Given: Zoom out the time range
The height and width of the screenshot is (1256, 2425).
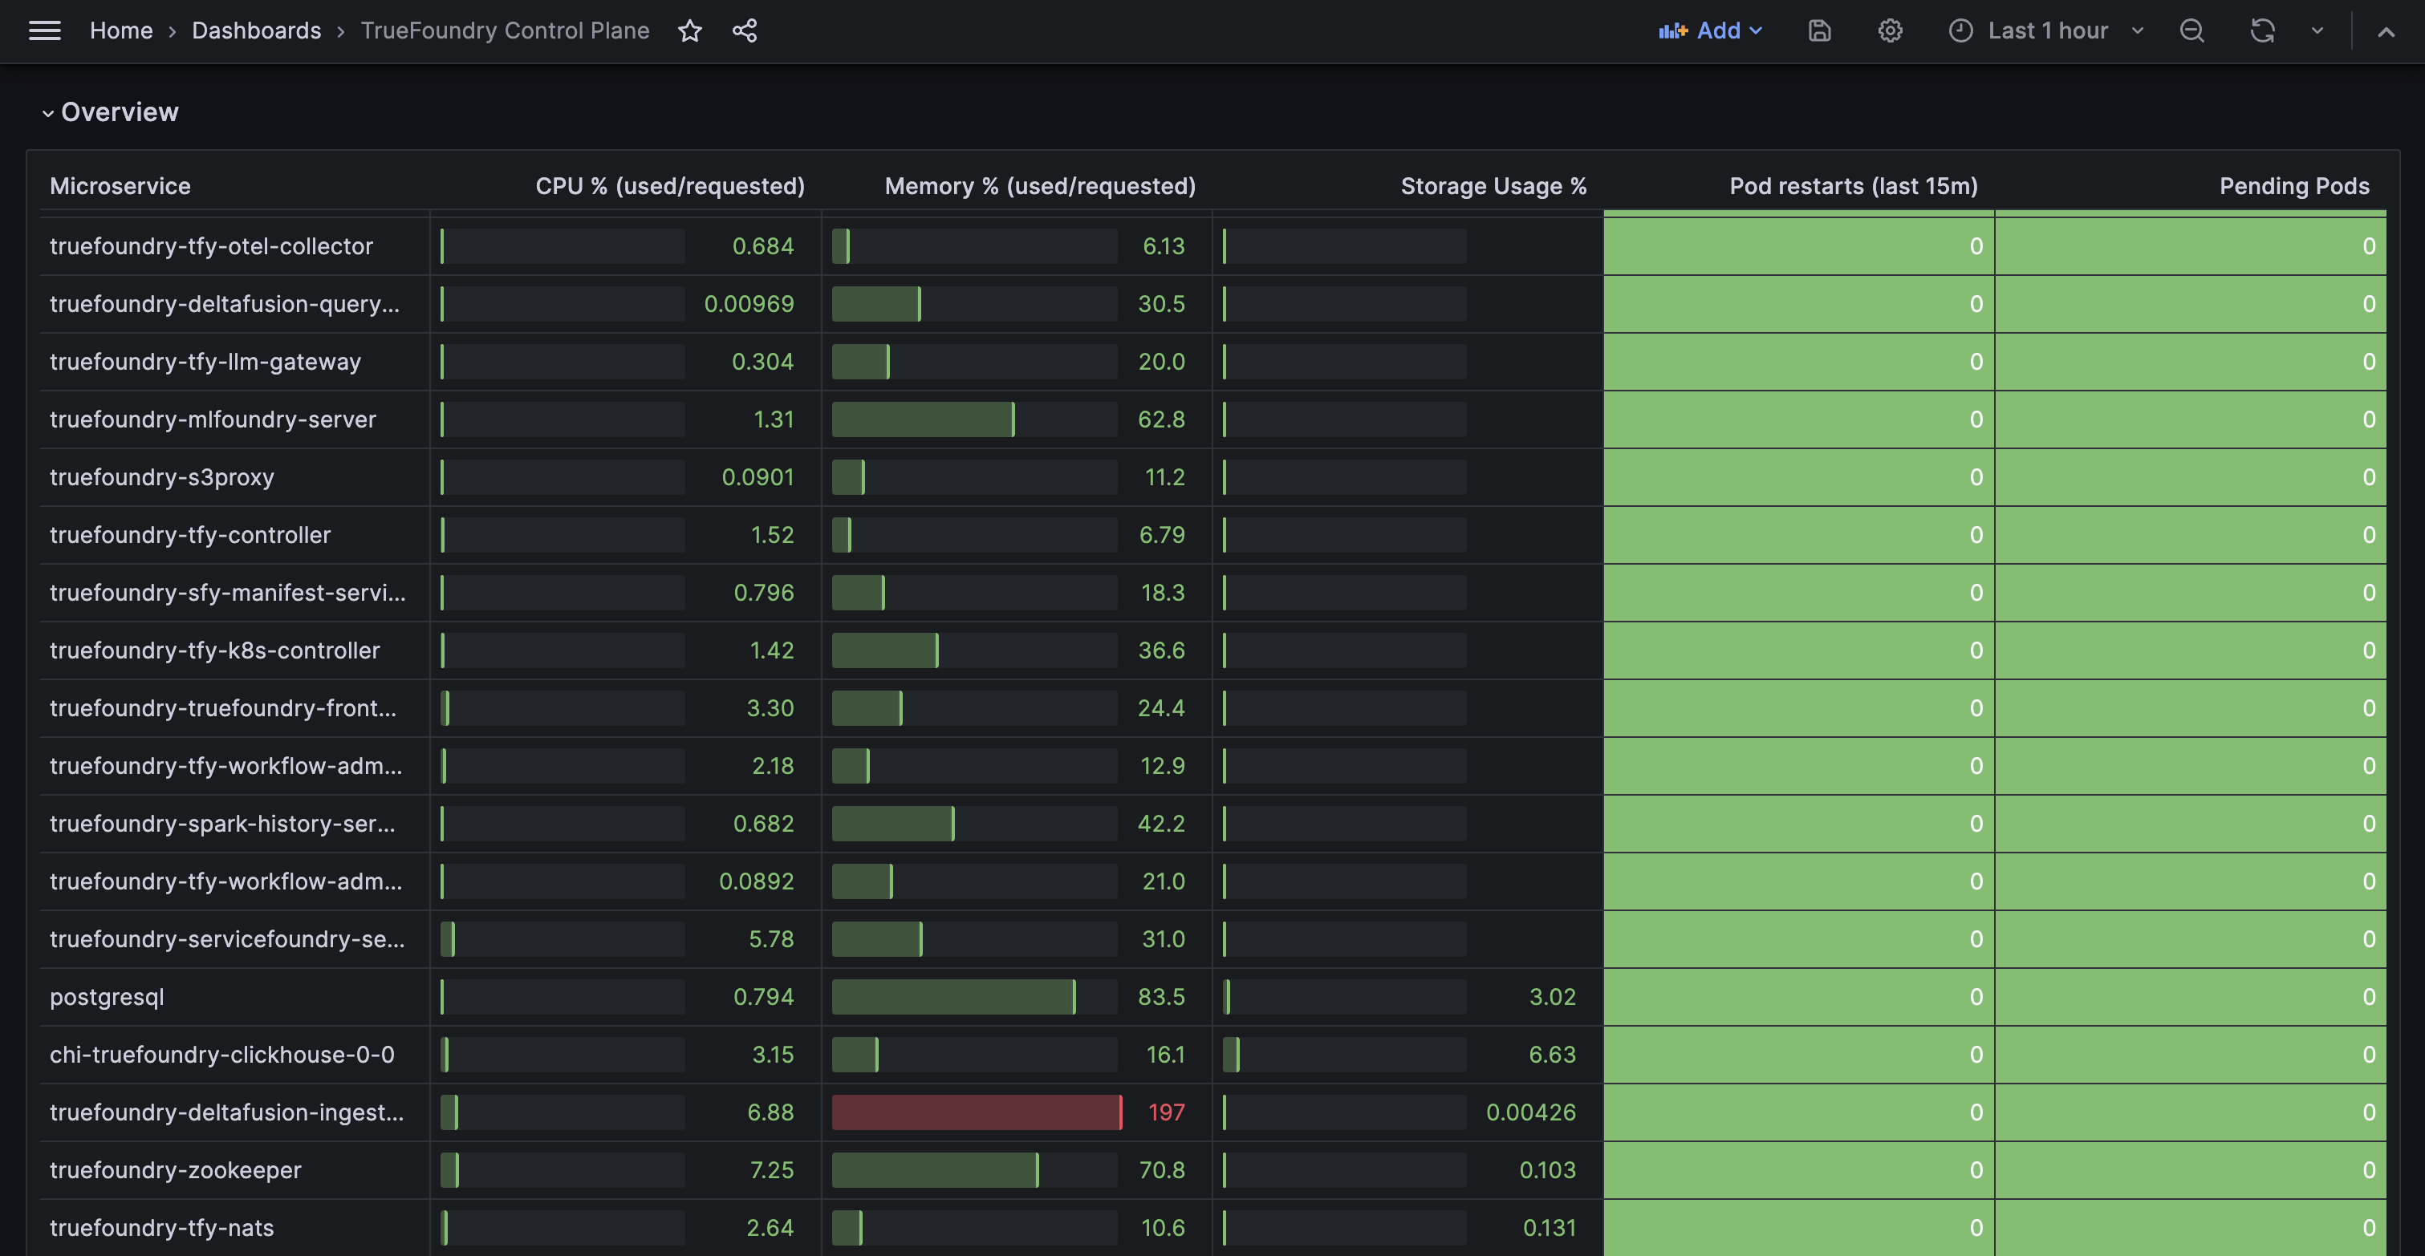Looking at the screenshot, I should pyautogui.click(x=2191, y=31).
